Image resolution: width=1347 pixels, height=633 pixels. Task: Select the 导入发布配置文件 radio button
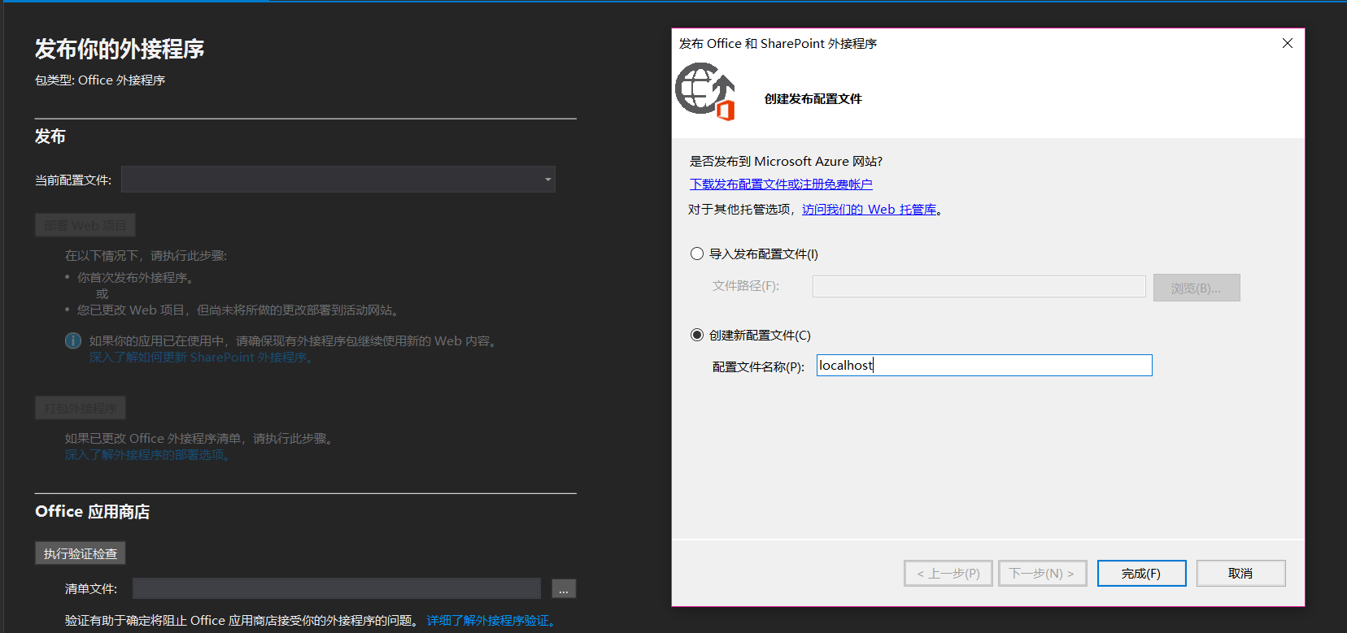[697, 254]
